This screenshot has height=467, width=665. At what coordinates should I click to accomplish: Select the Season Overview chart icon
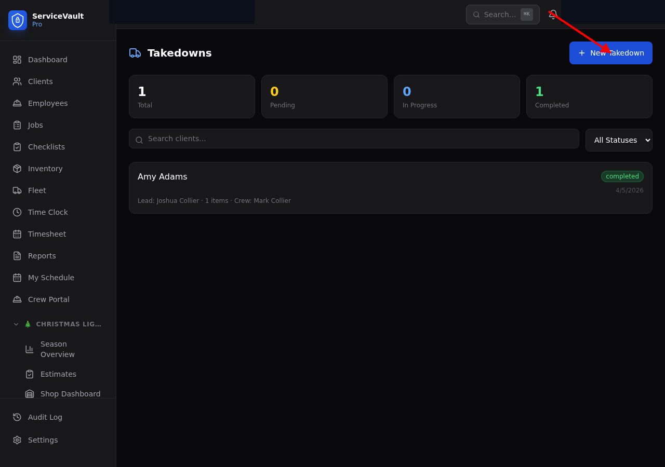[x=30, y=349]
